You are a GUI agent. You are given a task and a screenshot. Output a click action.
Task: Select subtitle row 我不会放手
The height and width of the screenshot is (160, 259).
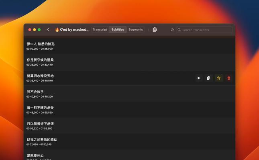click(129, 94)
